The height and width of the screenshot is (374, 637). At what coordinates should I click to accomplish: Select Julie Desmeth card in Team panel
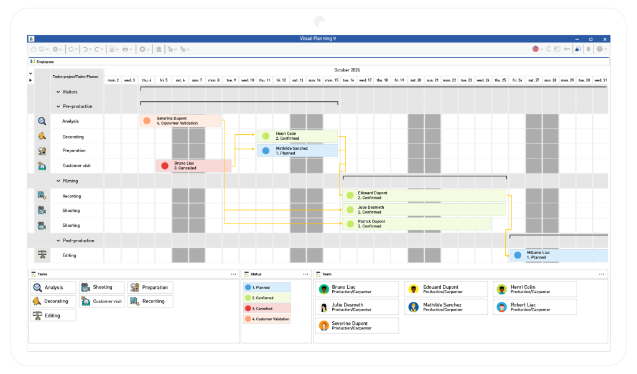click(x=357, y=307)
